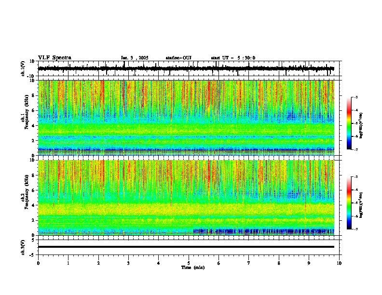Click the ch.1 PSD color bar
This screenshot has height=295, width=382.
tap(349, 123)
